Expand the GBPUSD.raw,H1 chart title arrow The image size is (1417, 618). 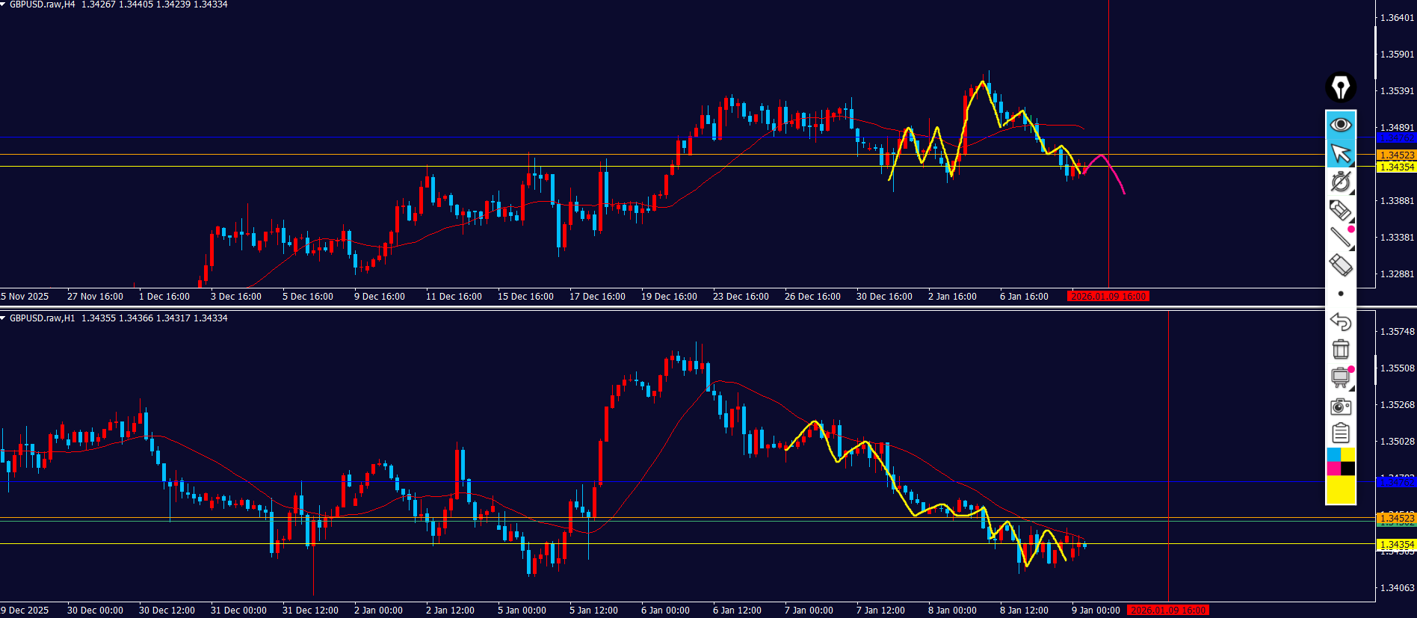(4, 318)
